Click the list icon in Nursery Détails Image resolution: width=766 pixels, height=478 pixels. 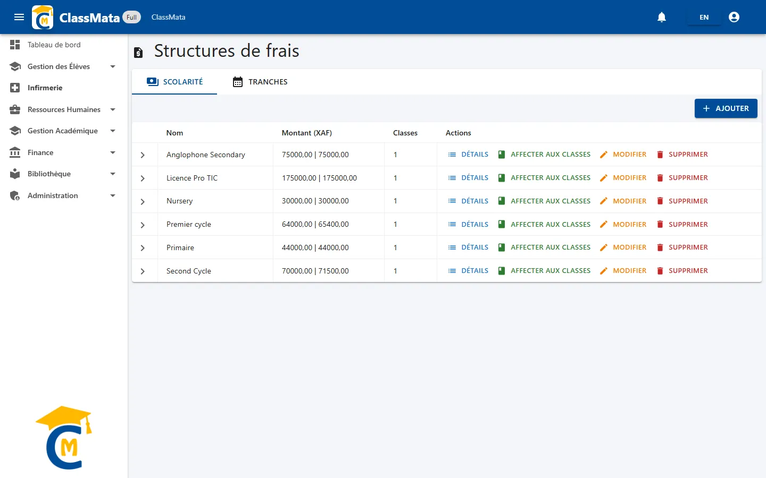452,201
